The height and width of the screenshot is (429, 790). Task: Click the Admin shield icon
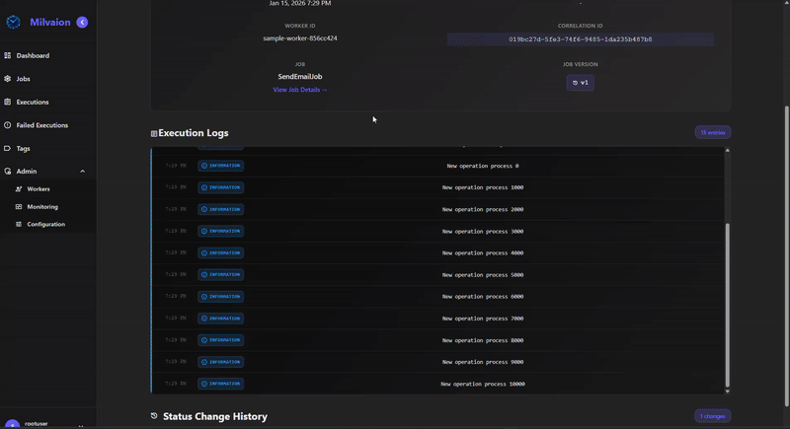[x=8, y=171]
